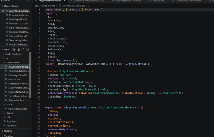The height and width of the screenshot is (137, 214).
Task: Collapse the src folder
Action: [3, 58]
